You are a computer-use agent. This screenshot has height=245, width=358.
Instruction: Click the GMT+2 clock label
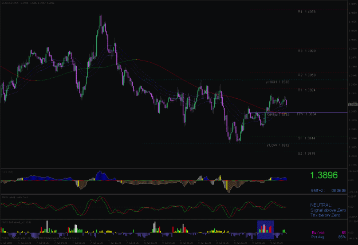coord(317,191)
